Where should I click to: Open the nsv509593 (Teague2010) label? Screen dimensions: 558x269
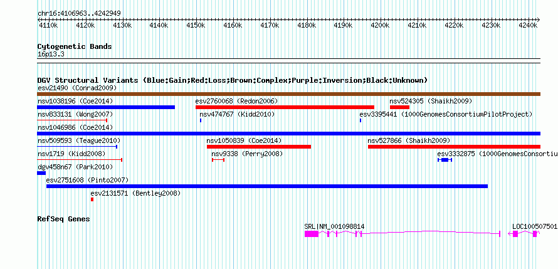79,140
